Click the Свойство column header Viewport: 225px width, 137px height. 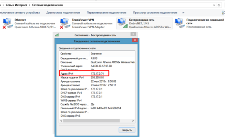[x=74, y=54]
